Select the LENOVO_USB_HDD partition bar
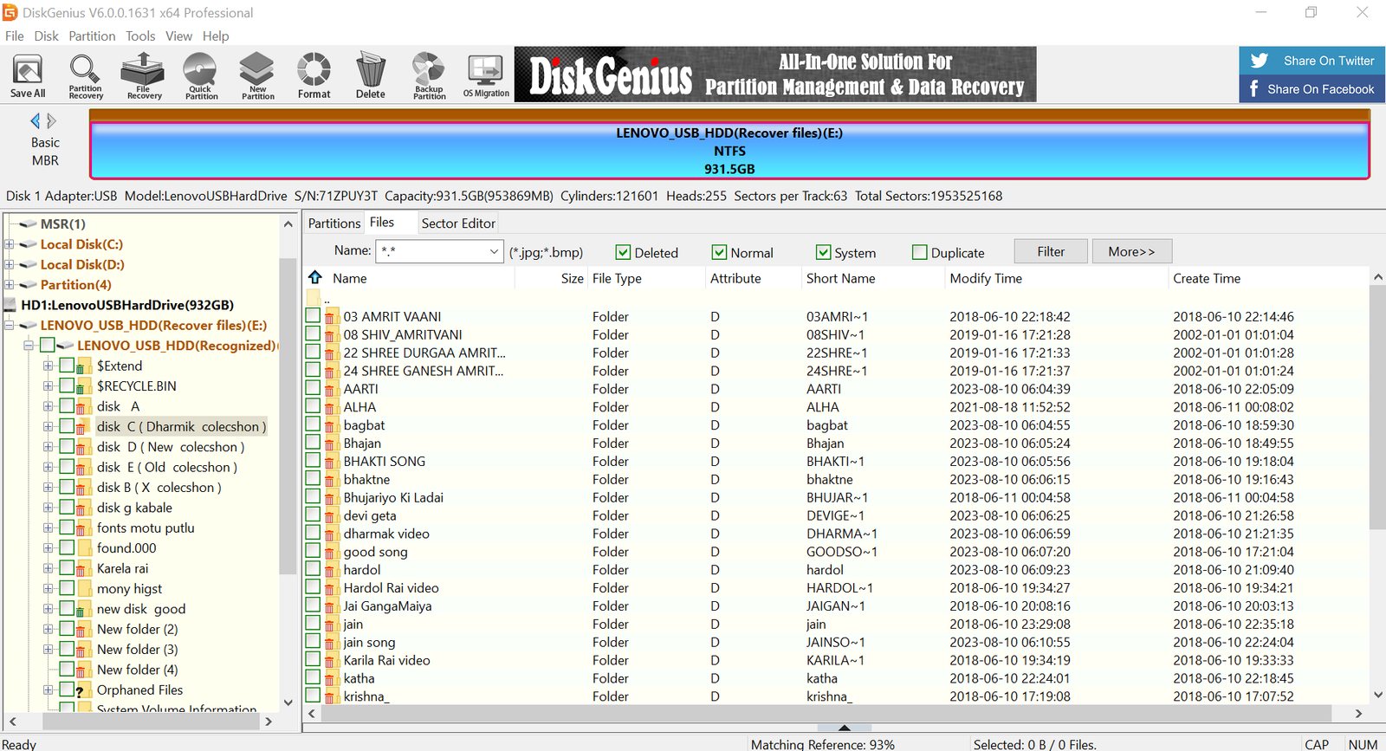 tap(729, 151)
